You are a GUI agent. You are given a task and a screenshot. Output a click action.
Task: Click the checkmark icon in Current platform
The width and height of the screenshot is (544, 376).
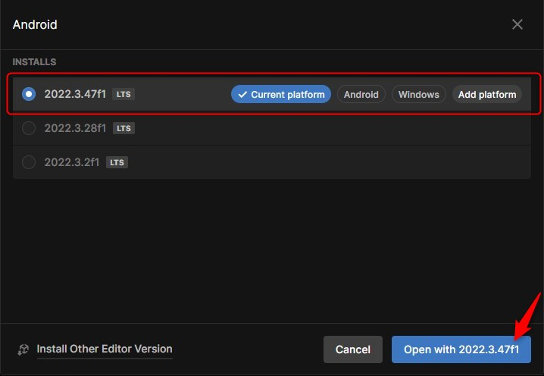[x=242, y=95]
